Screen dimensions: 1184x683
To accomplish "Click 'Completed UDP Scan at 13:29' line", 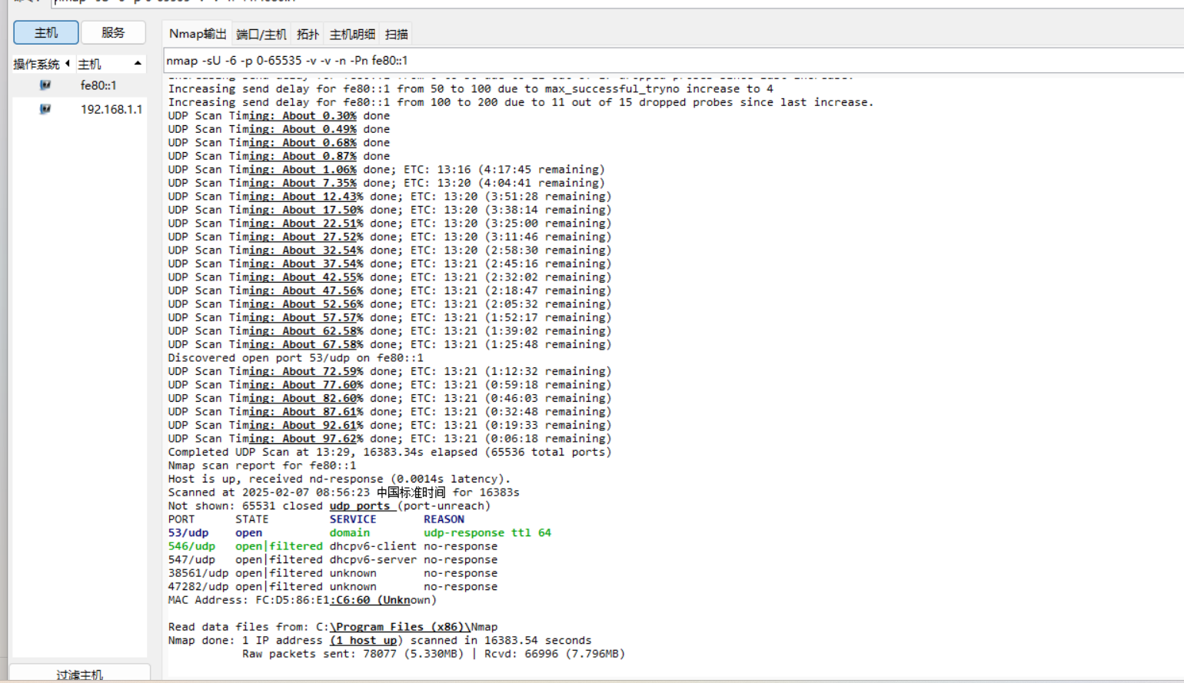I will coord(390,452).
